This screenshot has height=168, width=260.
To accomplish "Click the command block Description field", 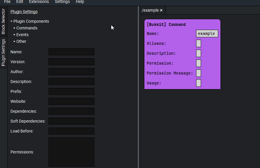I will 198,53.
